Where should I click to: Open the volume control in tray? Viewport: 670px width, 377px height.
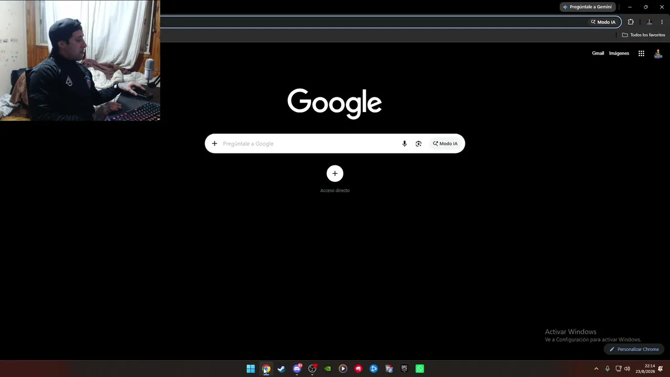627,369
